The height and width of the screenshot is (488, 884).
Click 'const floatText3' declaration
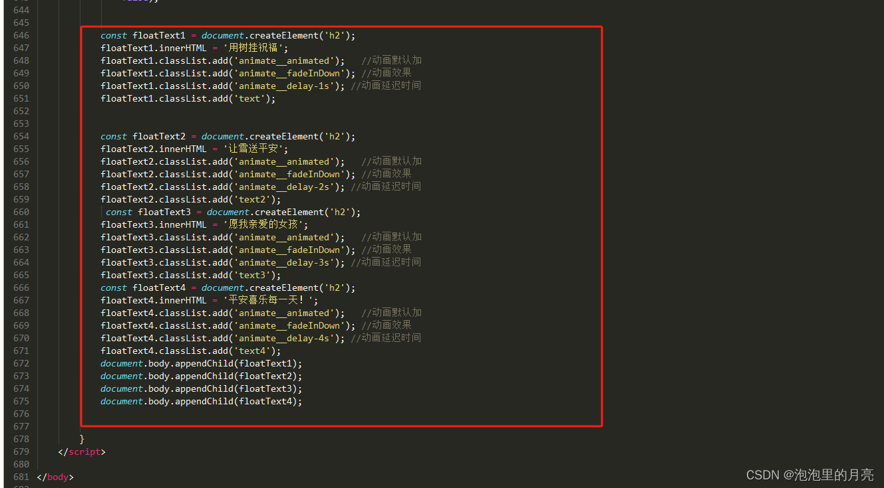click(x=148, y=212)
